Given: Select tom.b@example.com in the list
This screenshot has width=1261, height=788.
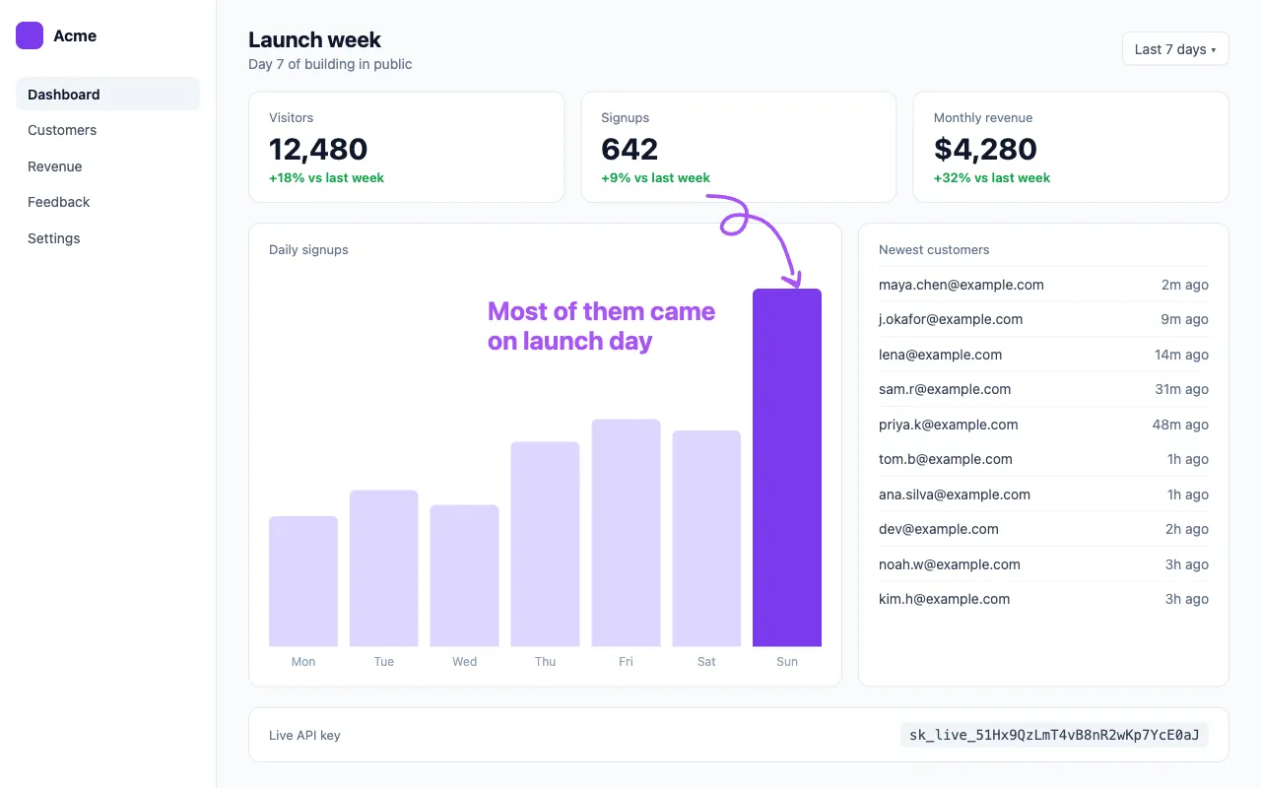Looking at the screenshot, I should tap(1043, 459).
